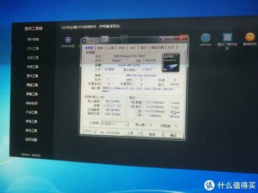Select 其他工具 in the sidebar
This screenshot has width=258, height=193.
31,130
